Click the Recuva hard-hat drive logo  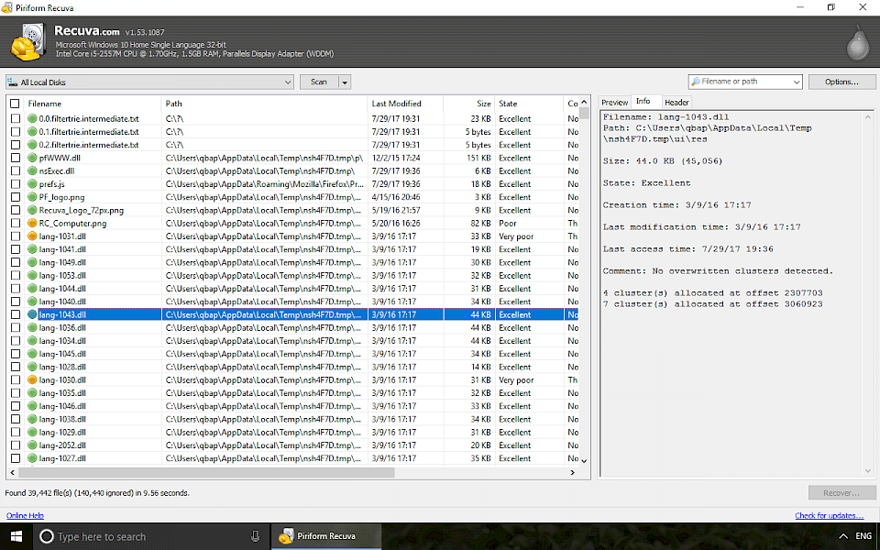(x=28, y=42)
